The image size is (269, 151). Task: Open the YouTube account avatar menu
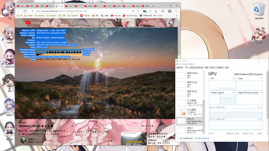[x=170, y=22]
